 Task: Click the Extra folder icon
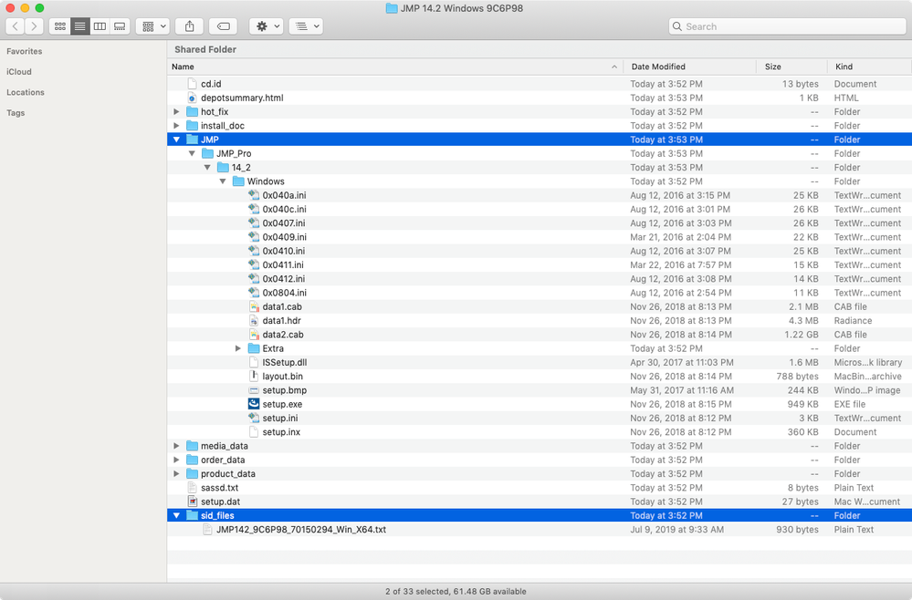(254, 348)
